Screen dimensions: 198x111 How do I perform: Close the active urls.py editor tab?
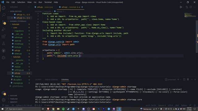pyautogui.click(x=82, y=7)
